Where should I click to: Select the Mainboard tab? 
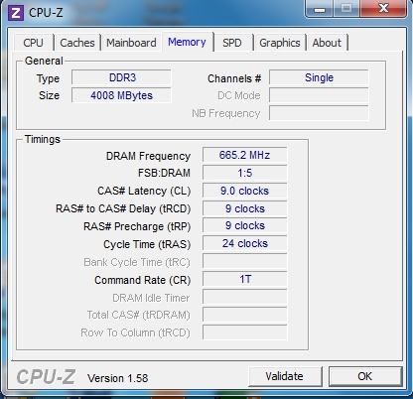(131, 43)
